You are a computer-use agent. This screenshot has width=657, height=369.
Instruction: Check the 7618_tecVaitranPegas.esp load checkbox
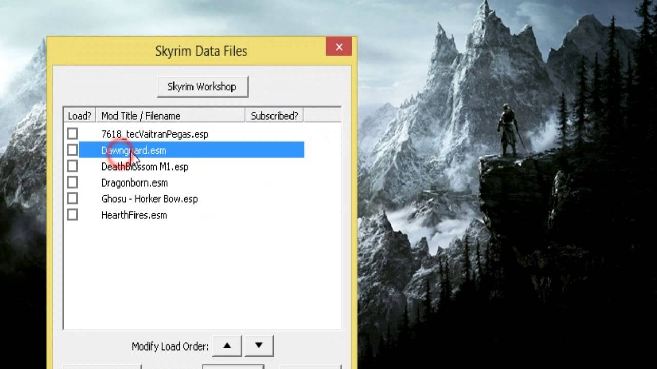[72, 134]
